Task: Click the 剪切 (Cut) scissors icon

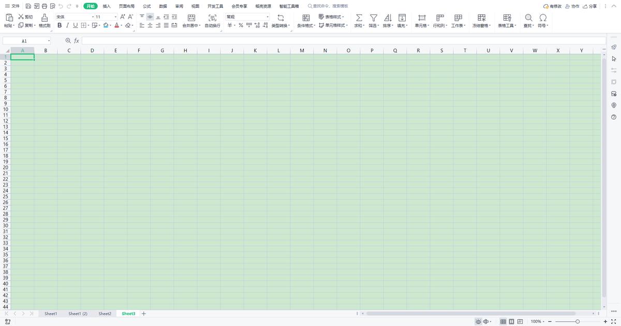Action: pyautogui.click(x=21, y=17)
